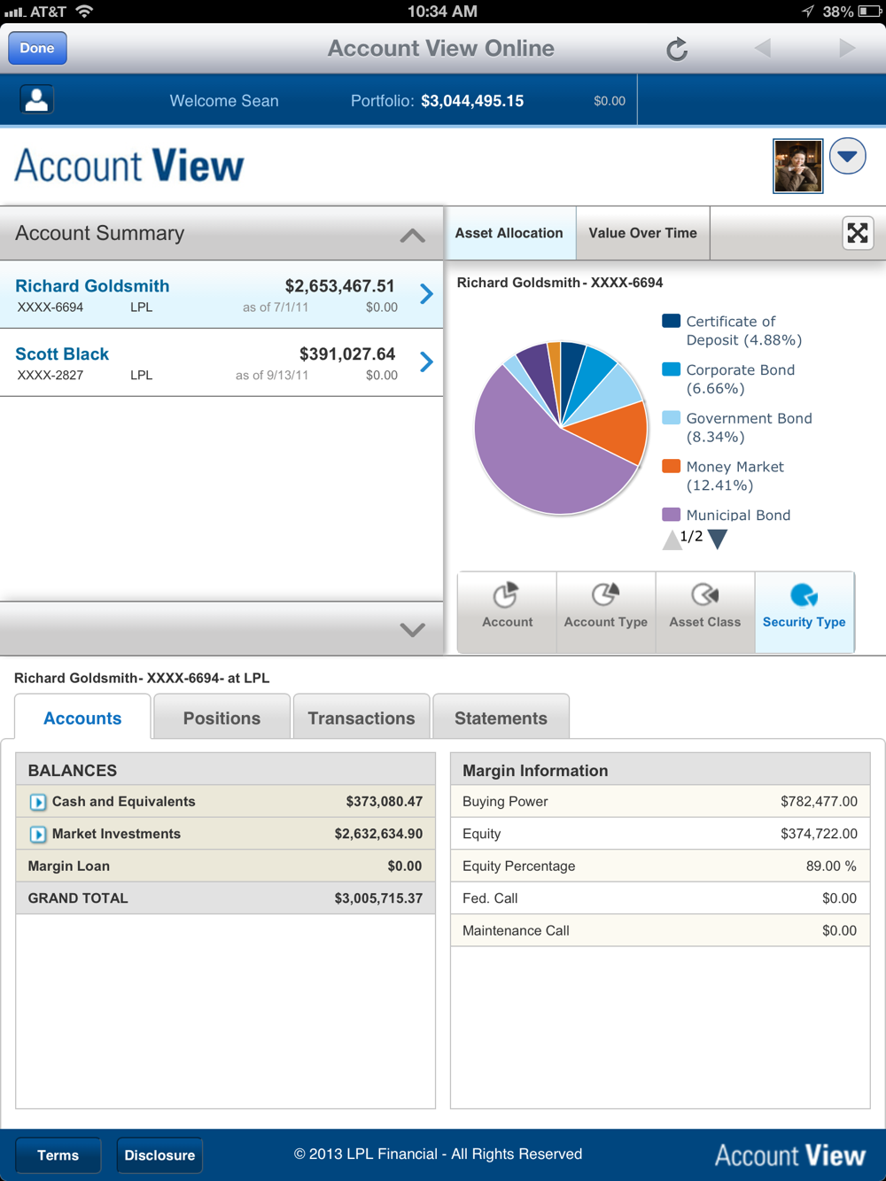Click Corporate Bond legend swatch
Image resolution: width=886 pixels, height=1181 pixels.
tap(672, 369)
